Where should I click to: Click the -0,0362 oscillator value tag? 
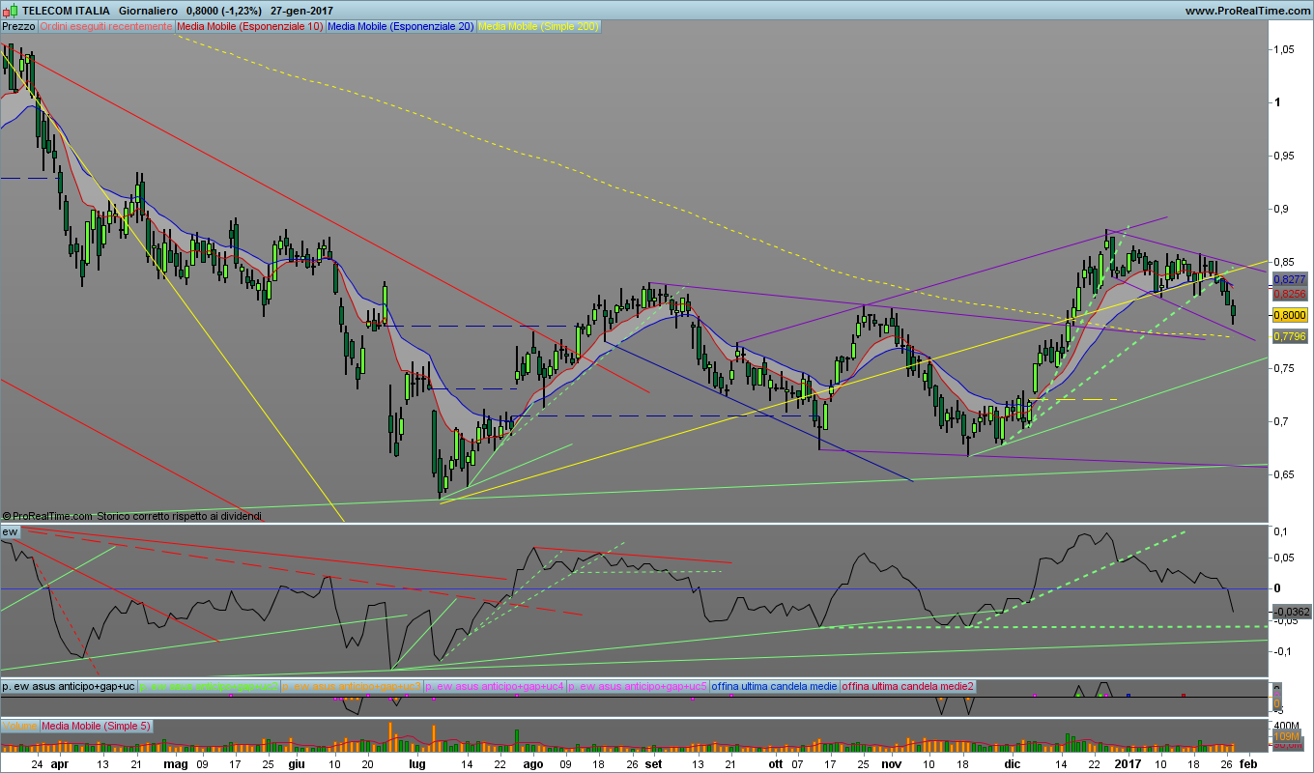coord(1291,612)
